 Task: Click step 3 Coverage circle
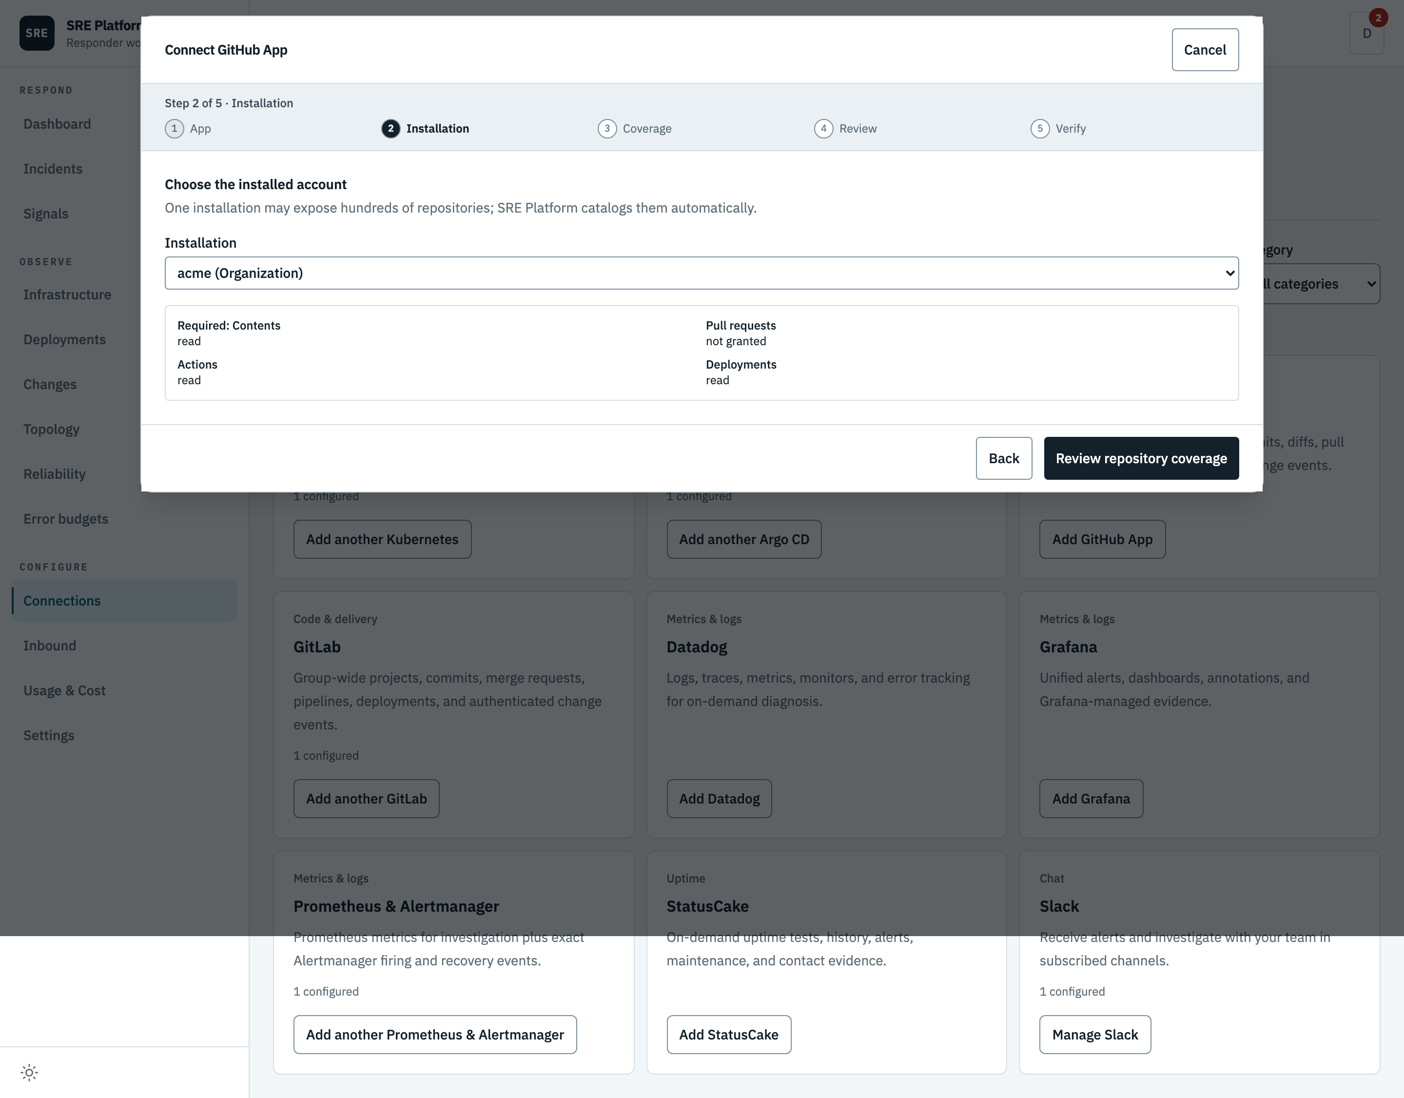(607, 129)
